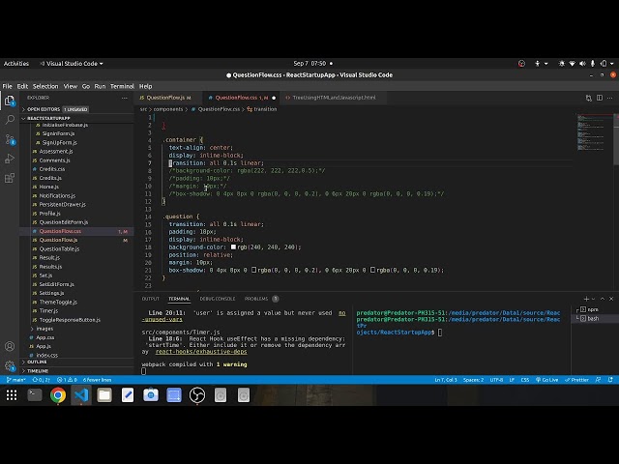This screenshot has height=464, width=619.
Task: Click the react-hooks/exhaustive-deps link in terminal
Action: click(201, 352)
